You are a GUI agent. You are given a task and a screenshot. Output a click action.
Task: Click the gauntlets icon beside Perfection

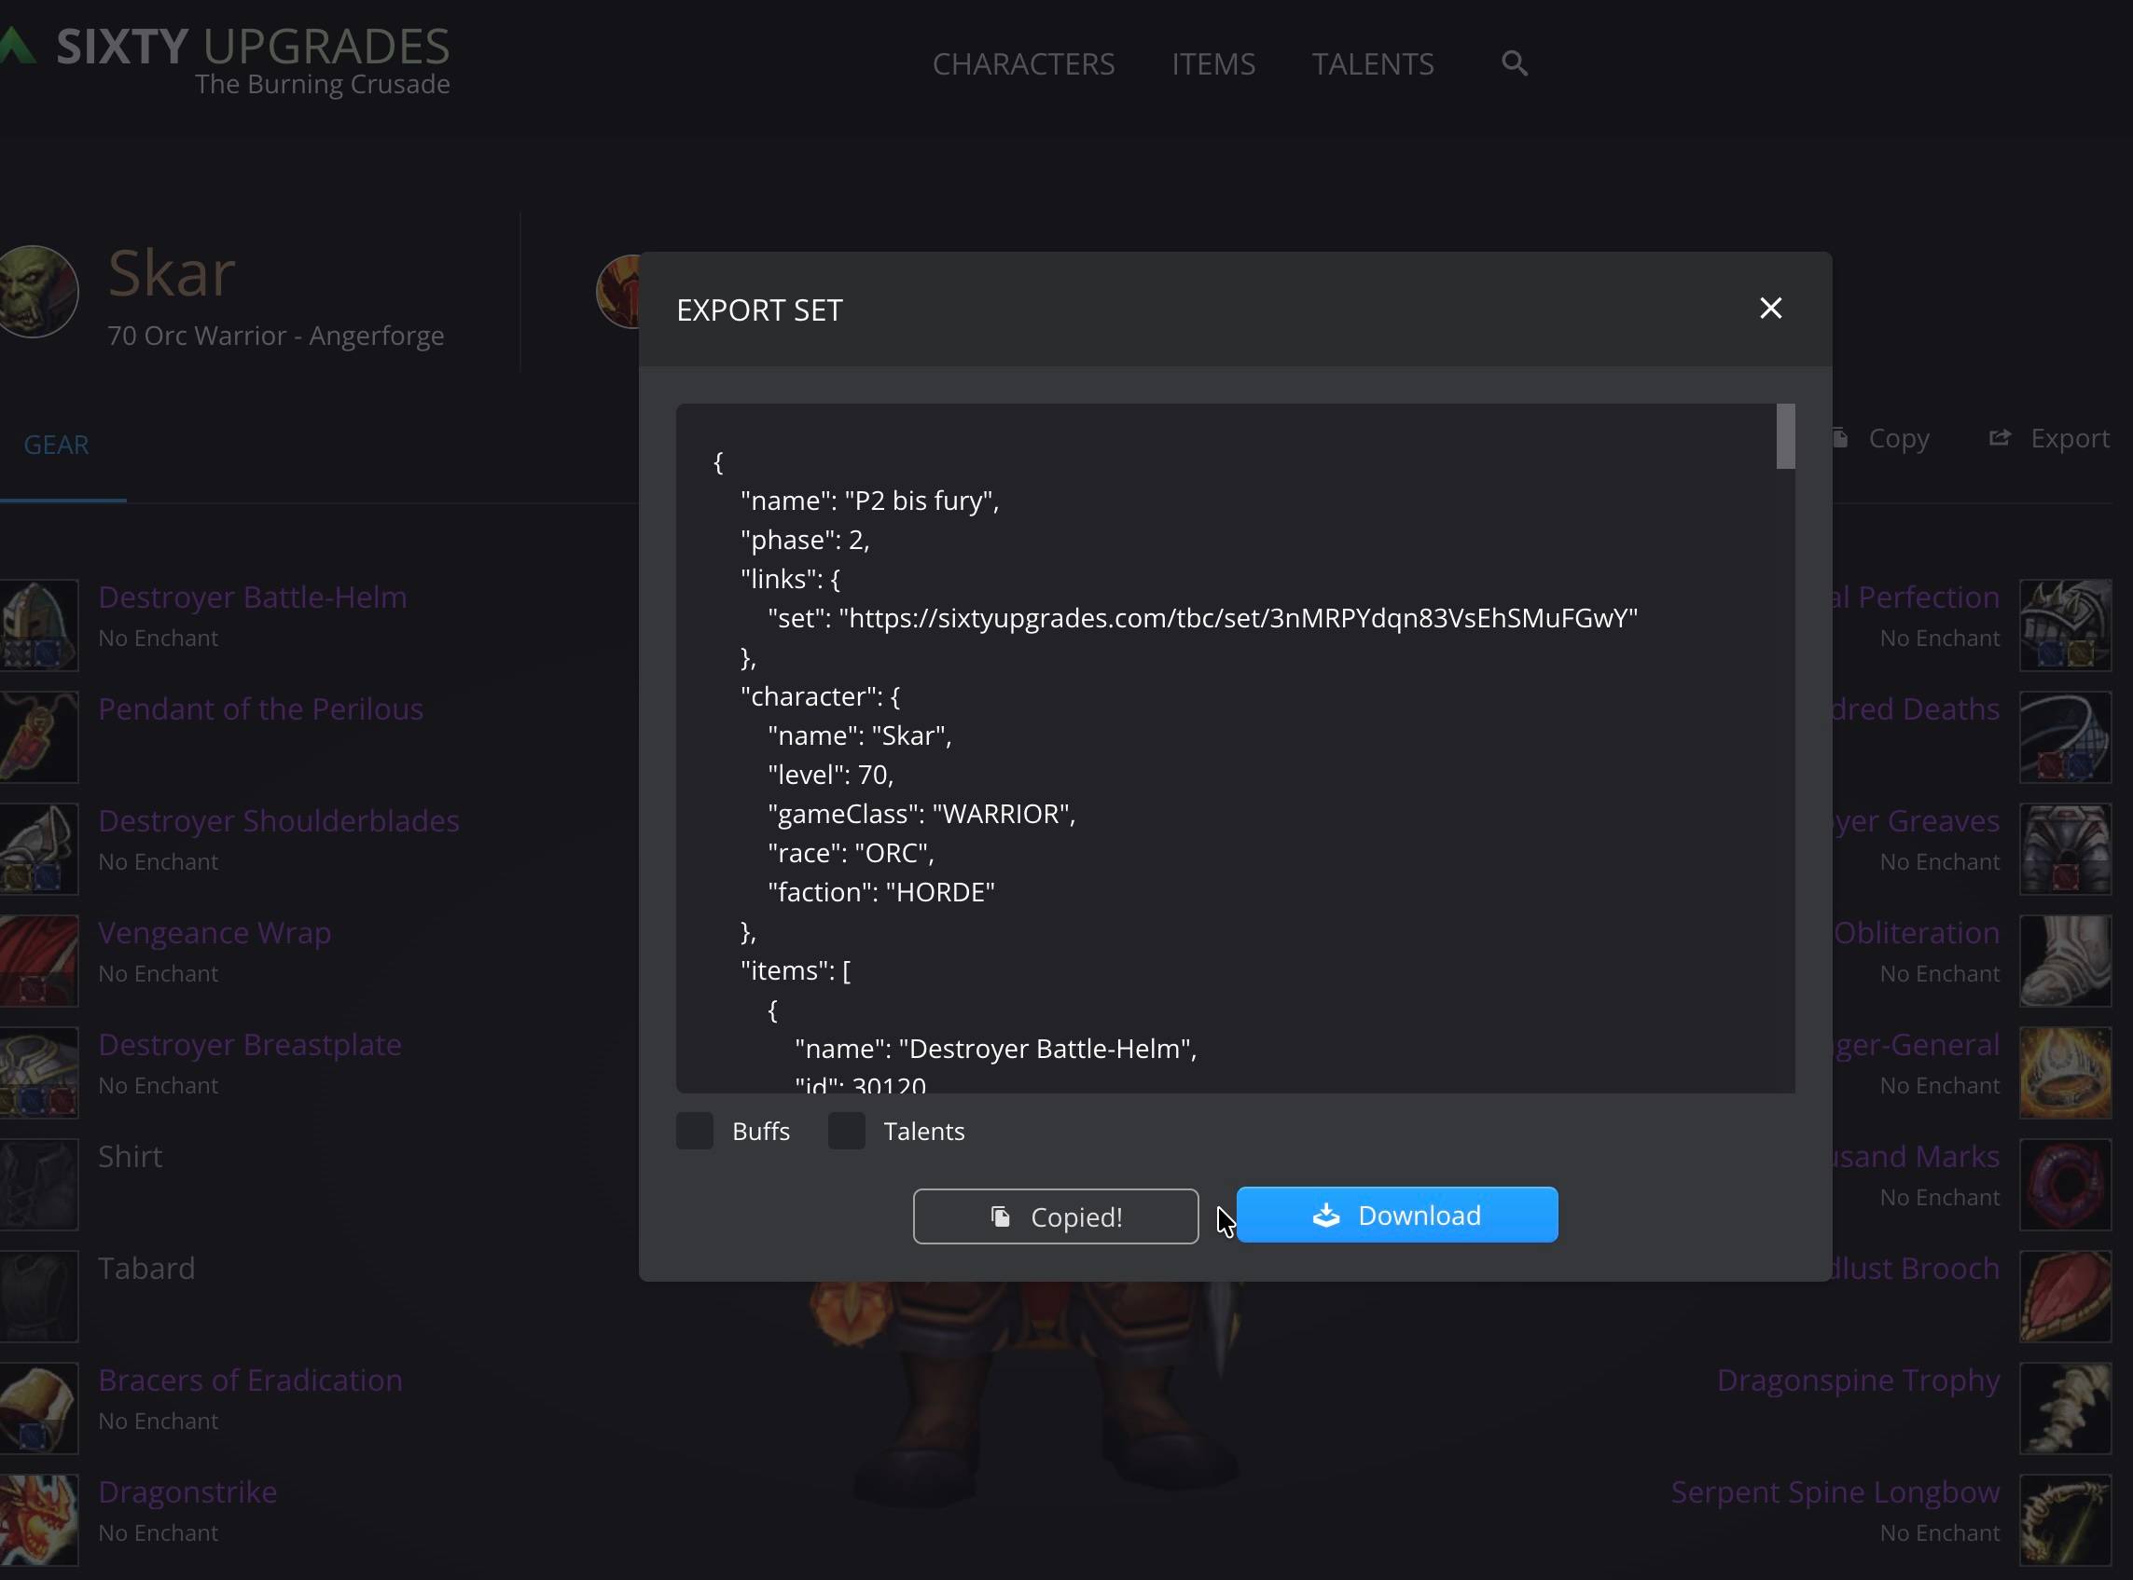(2065, 624)
